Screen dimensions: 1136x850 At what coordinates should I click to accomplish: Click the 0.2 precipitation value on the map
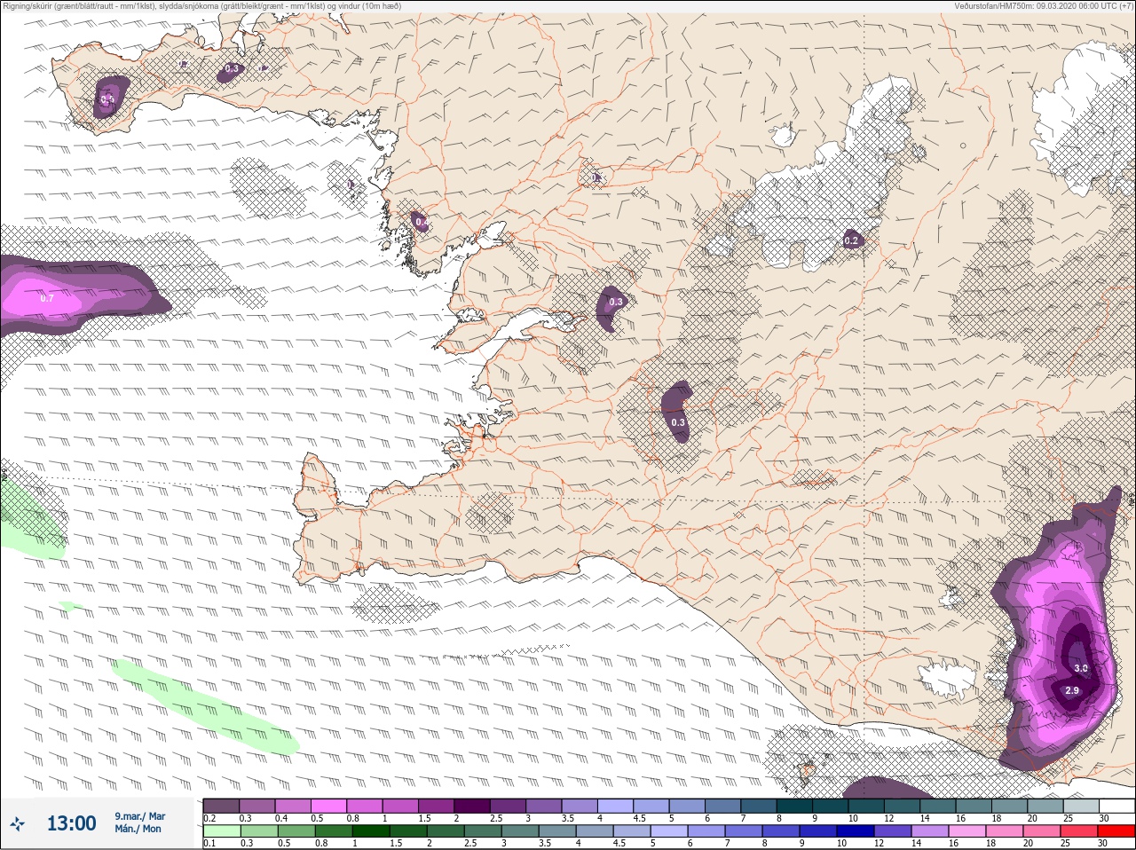(851, 240)
